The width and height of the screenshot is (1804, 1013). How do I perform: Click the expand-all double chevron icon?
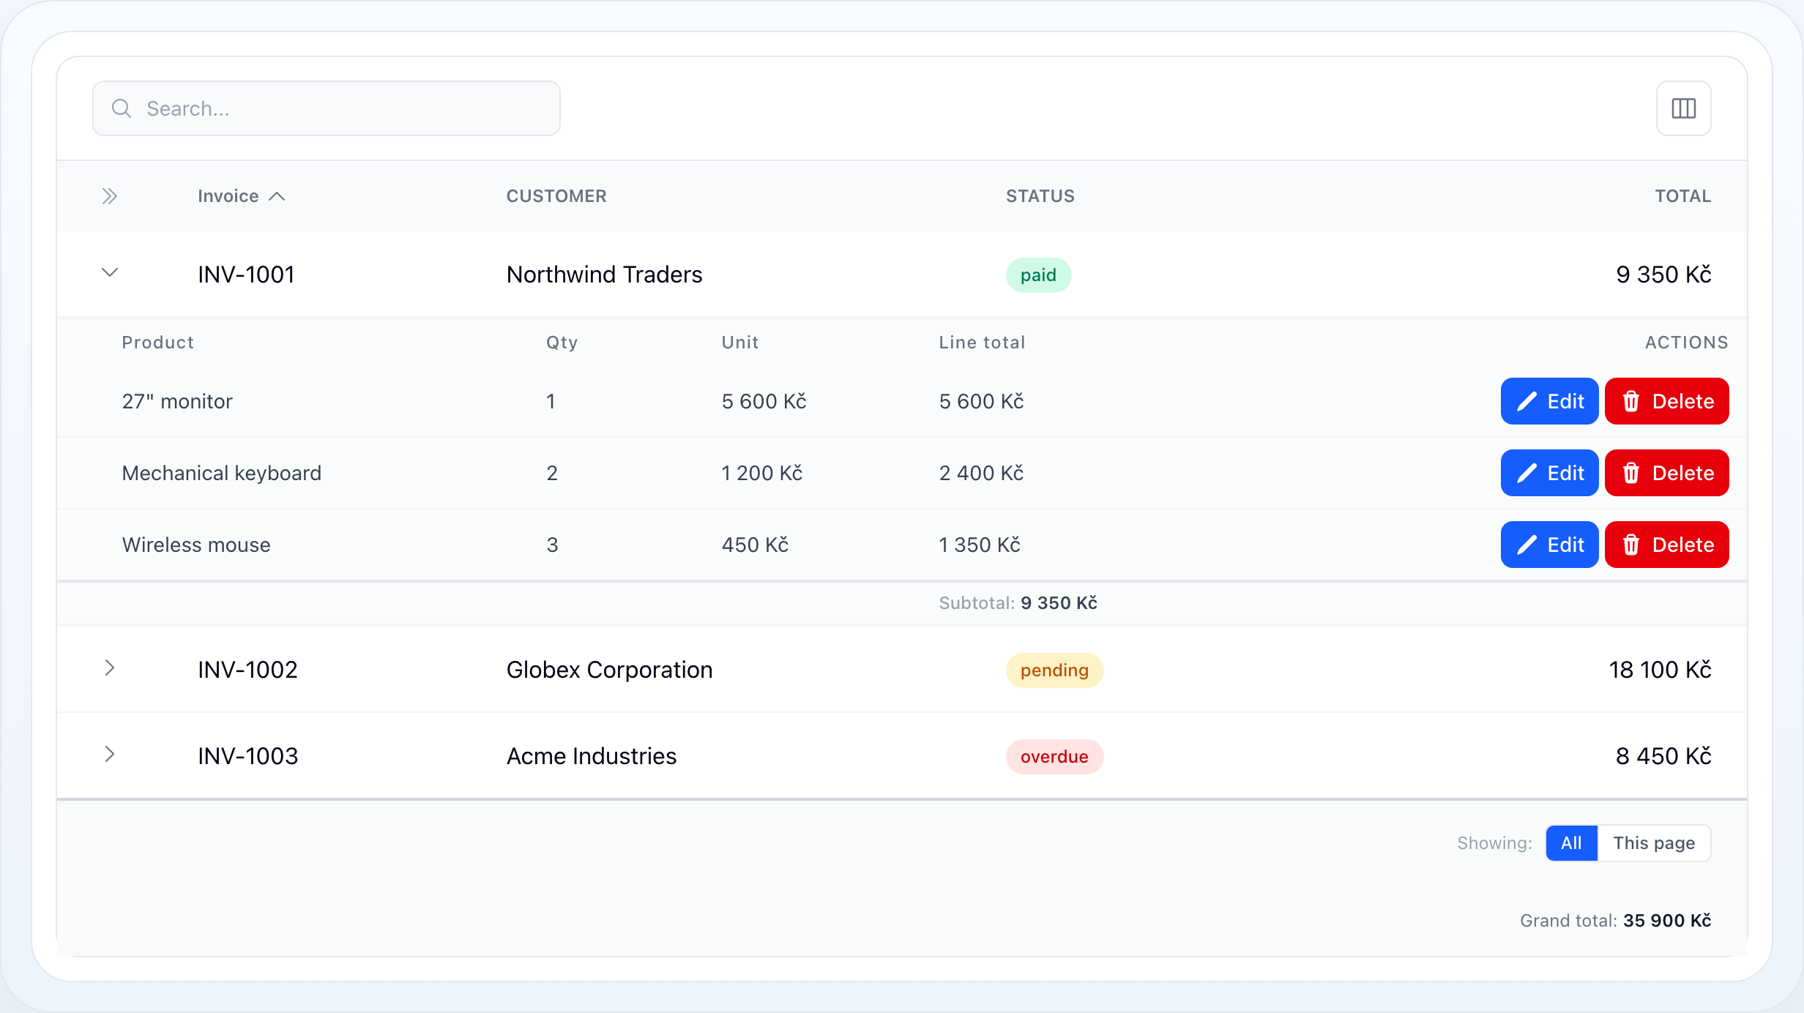click(x=109, y=196)
